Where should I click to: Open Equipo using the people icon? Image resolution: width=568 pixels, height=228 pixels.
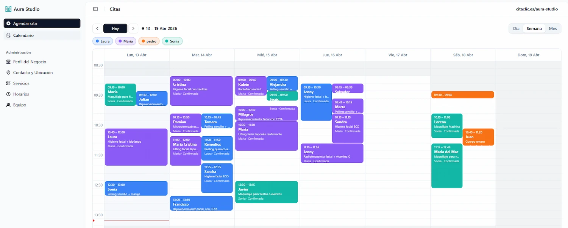[x=8, y=105]
